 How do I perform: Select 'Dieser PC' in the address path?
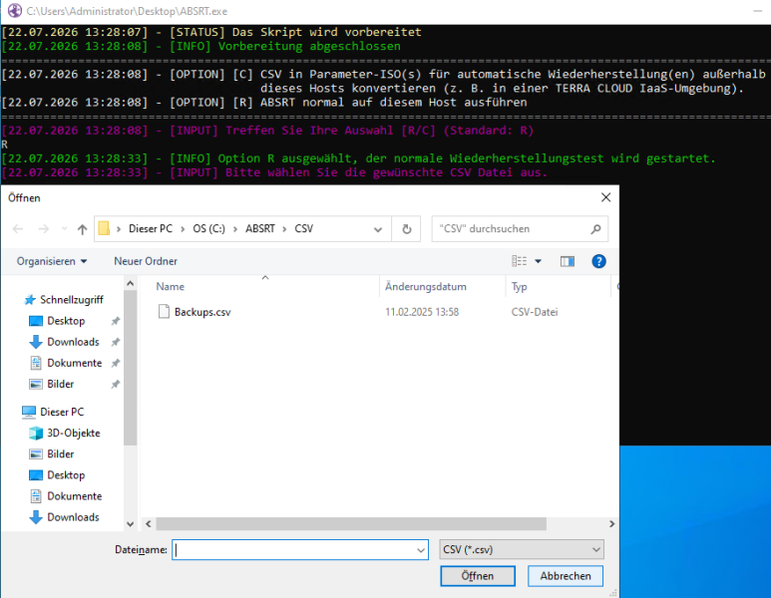151,228
